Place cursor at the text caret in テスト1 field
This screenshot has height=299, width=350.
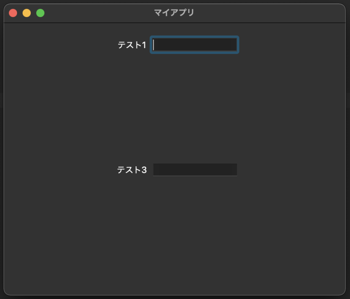click(154, 45)
